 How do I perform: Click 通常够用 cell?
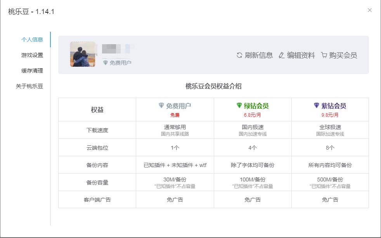175,127
